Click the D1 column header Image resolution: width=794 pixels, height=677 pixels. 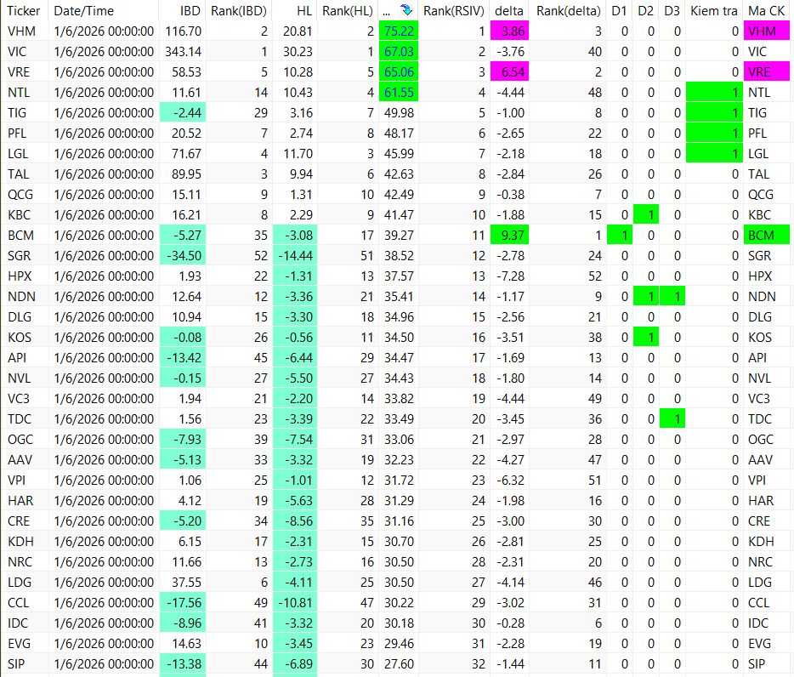click(x=619, y=11)
